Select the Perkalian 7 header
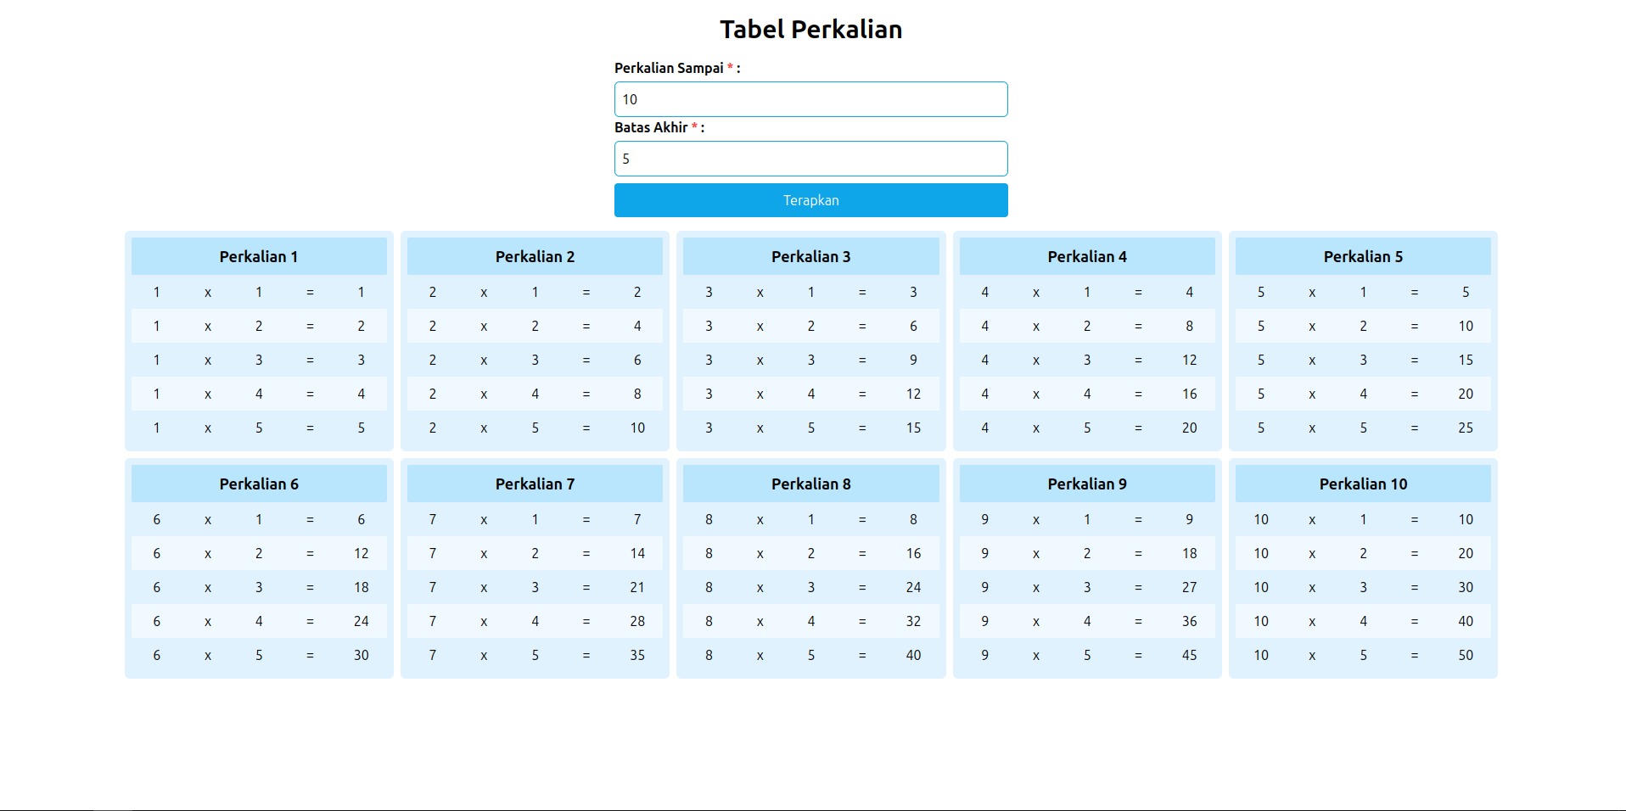 pos(535,484)
